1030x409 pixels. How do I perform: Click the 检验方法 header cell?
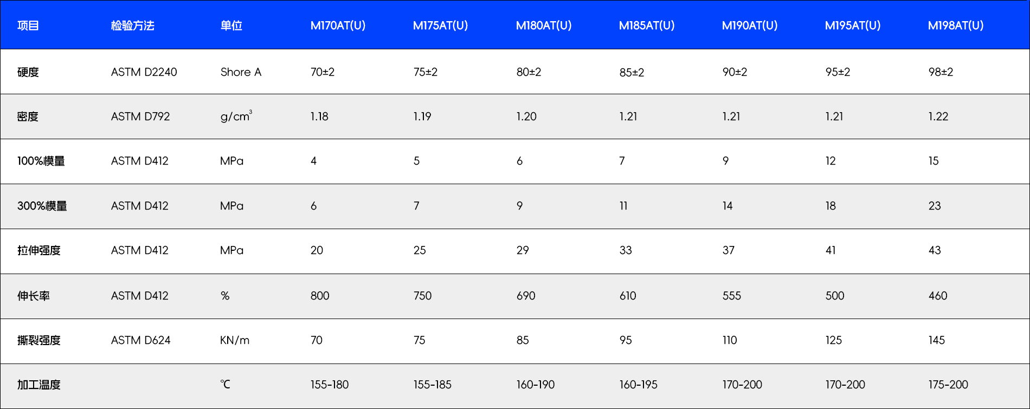(132, 25)
